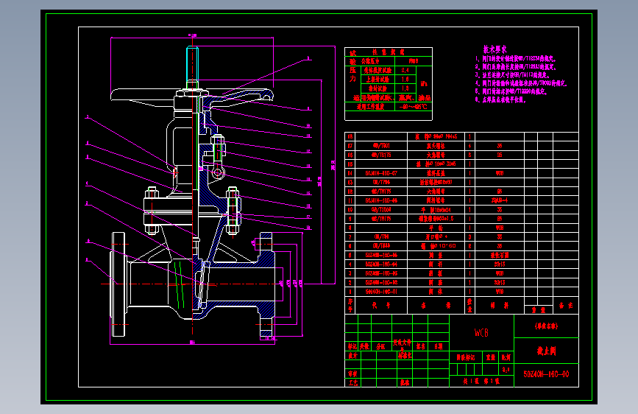Click the 分区 label in title block

380,346
